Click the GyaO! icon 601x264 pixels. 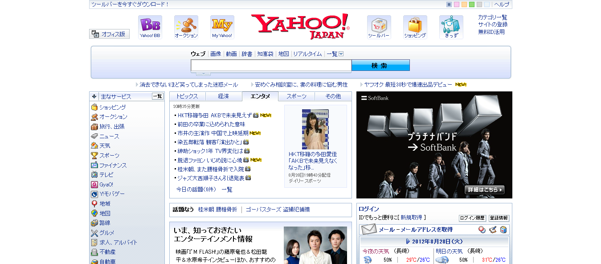tap(94, 185)
